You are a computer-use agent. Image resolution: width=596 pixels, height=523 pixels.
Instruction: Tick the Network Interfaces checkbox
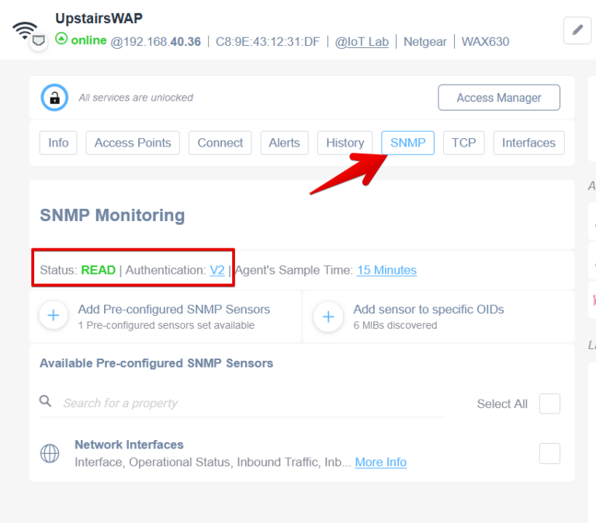(549, 453)
